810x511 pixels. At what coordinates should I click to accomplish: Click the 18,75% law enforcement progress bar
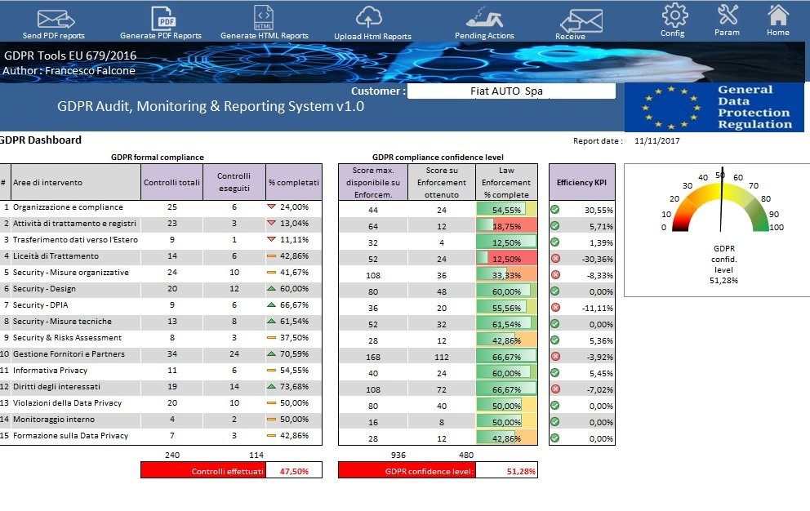click(506, 226)
